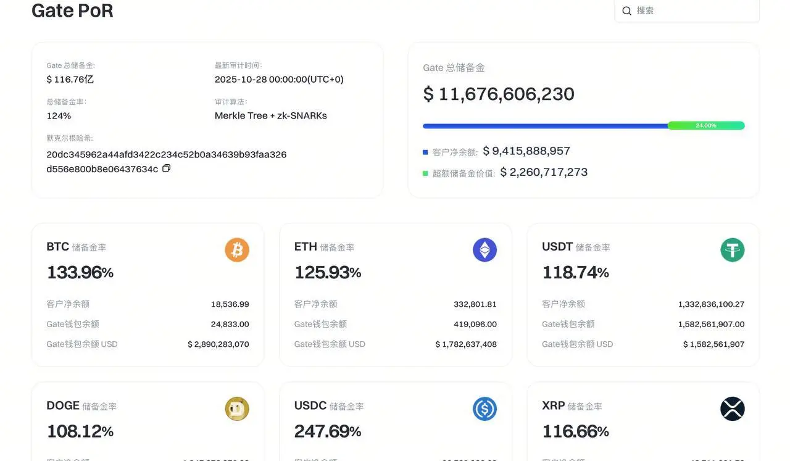Image resolution: width=790 pixels, height=461 pixels.
Task: Click the 108.12% DOGE reserve ratio
Action: pos(80,431)
